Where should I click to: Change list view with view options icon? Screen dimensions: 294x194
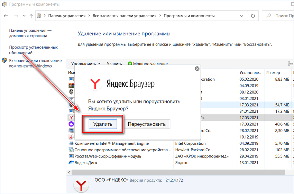tap(291, 64)
